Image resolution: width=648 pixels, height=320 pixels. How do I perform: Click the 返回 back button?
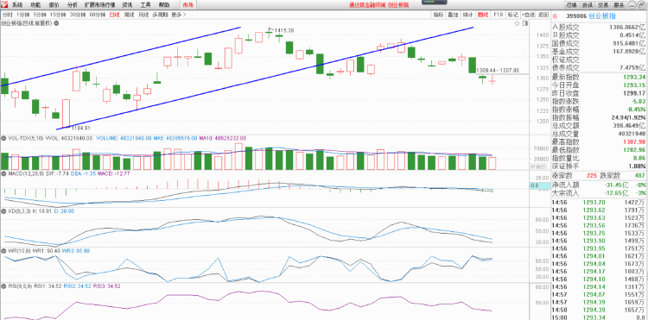543,15
